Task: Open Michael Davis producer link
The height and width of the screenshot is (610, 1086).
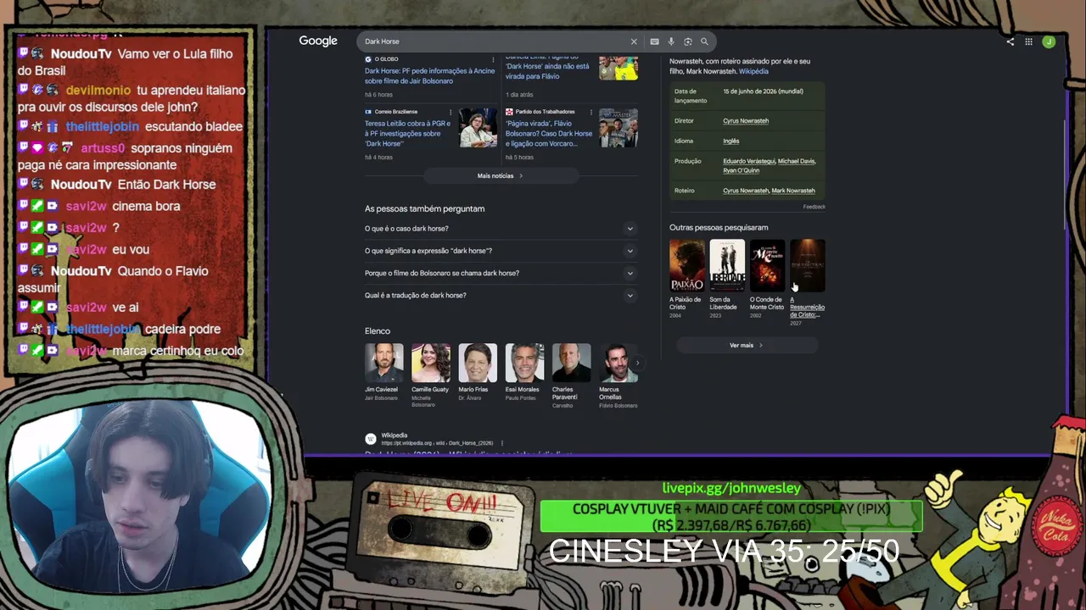Action: [x=797, y=161]
